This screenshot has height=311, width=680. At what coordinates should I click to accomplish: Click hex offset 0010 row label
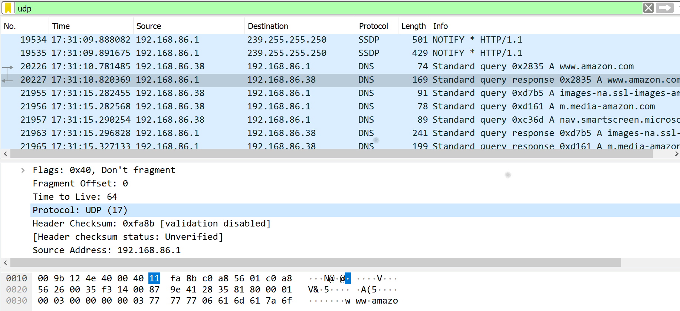click(x=17, y=278)
